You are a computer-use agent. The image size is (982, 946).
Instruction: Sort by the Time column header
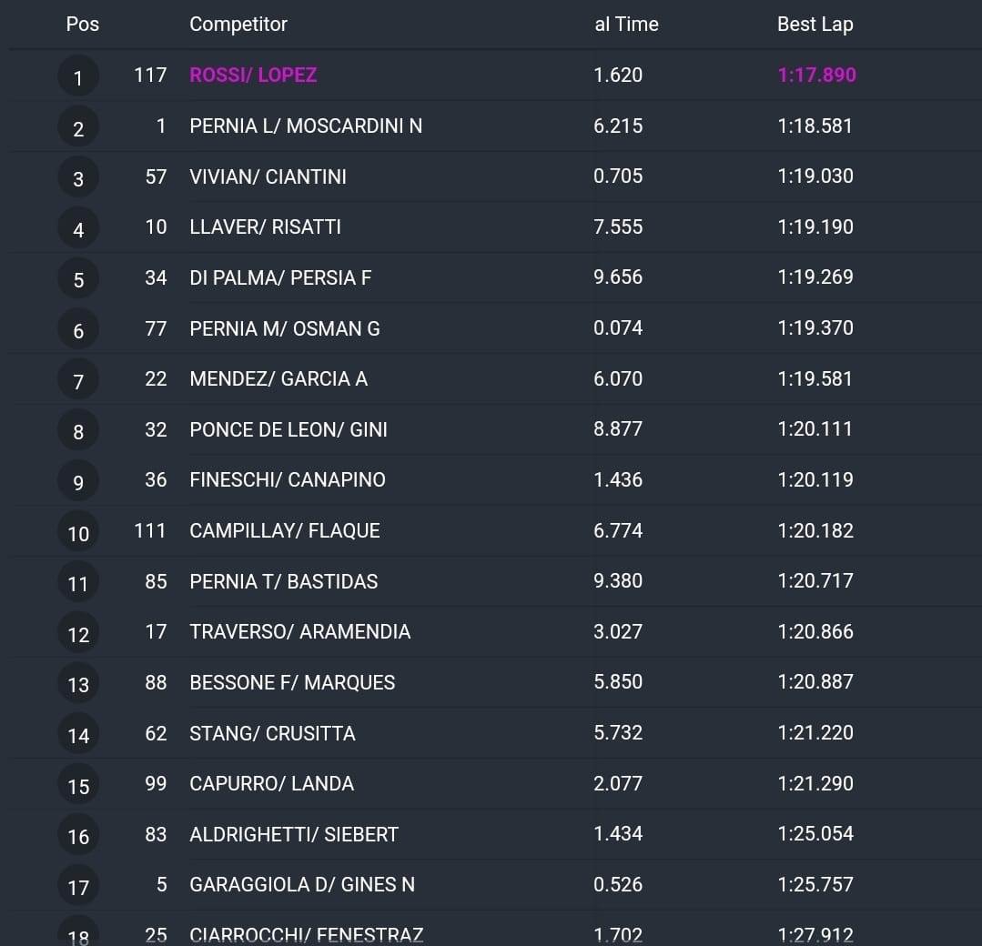coord(626,24)
